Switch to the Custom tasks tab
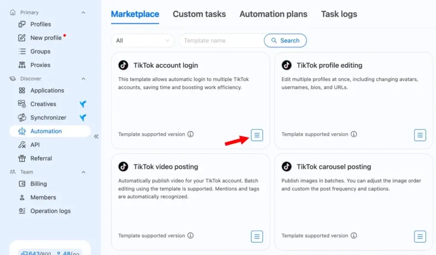This screenshot has width=436, height=255. pyautogui.click(x=199, y=14)
